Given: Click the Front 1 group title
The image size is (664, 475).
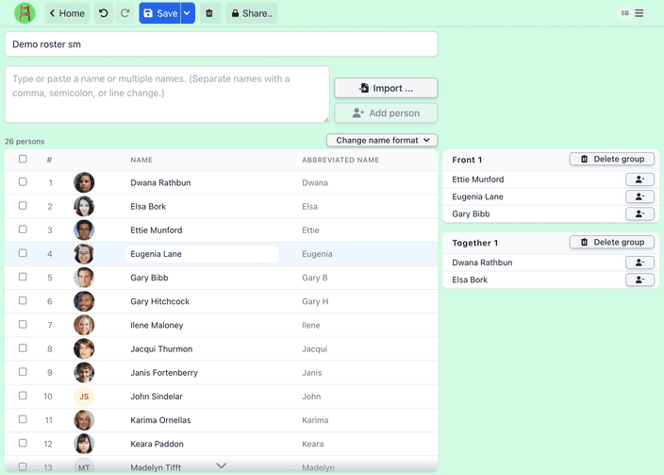Looking at the screenshot, I should pos(467,160).
